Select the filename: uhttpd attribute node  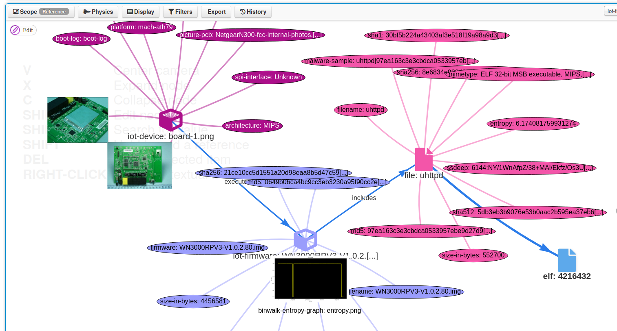tap(360, 110)
